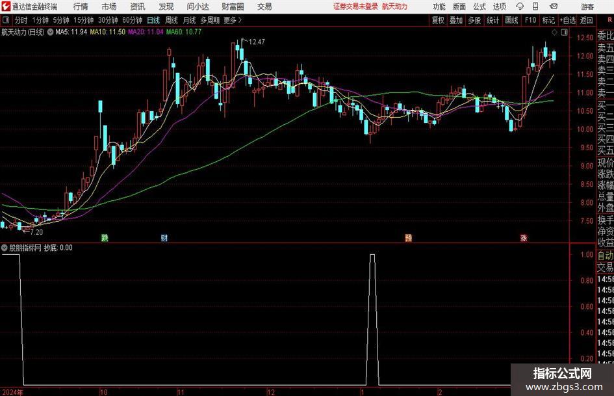Click the blue 财 event marker
Viewport: 614px width, 396px height.
[164, 237]
